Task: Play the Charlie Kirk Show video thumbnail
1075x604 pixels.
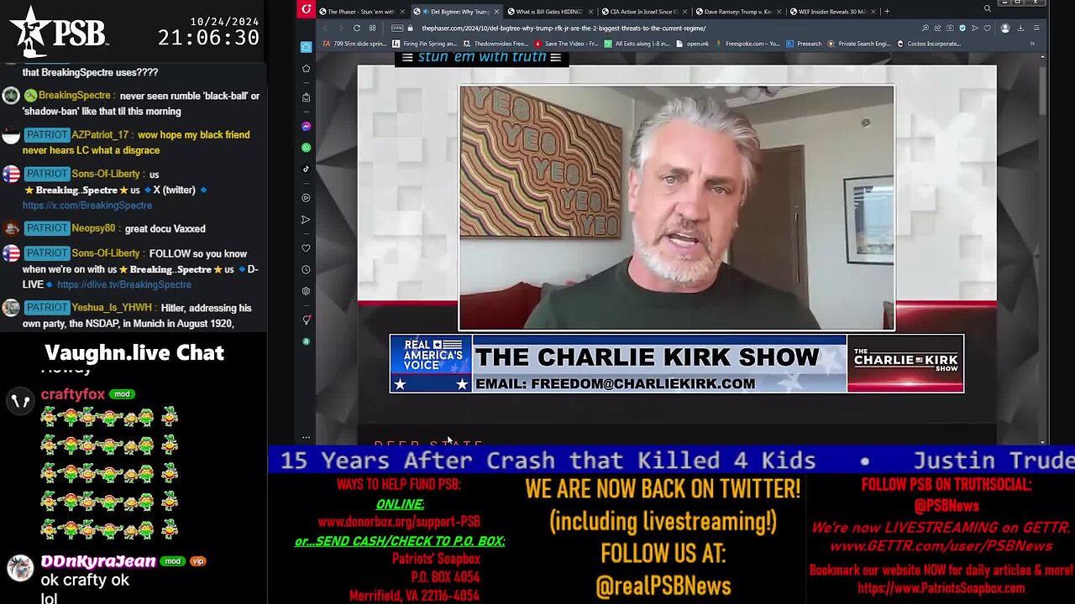Action: click(x=676, y=207)
